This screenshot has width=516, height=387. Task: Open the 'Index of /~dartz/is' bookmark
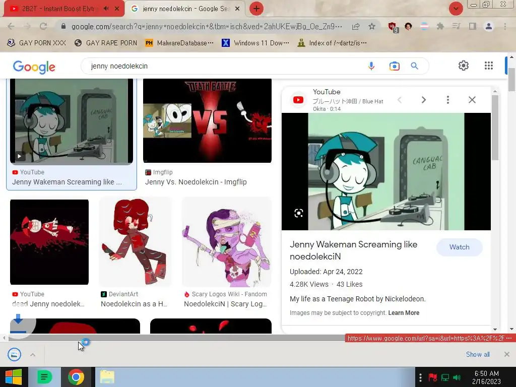(332, 43)
